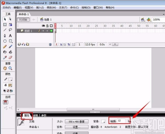
Task: Open the 视图(V) menu
Action: pyautogui.click(x=29, y=8)
